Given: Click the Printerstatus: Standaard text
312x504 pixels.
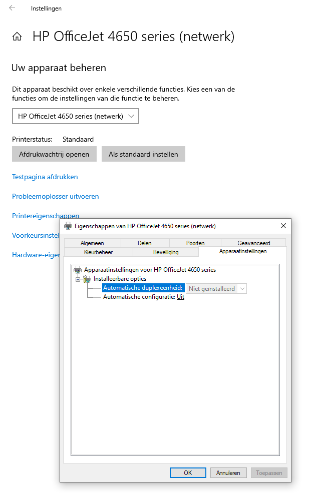Looking at the screenshot, I should click(x=53, y=139).
